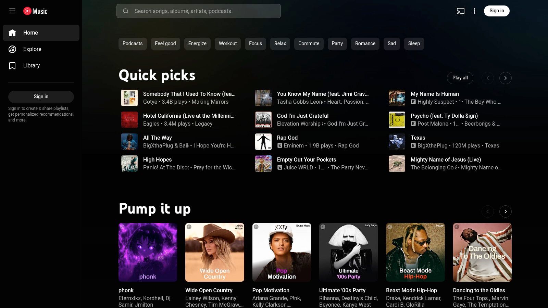Select the Workout chip
This screenshot has width=548, height=308.
pyautogui.click(x=228, y=44)
